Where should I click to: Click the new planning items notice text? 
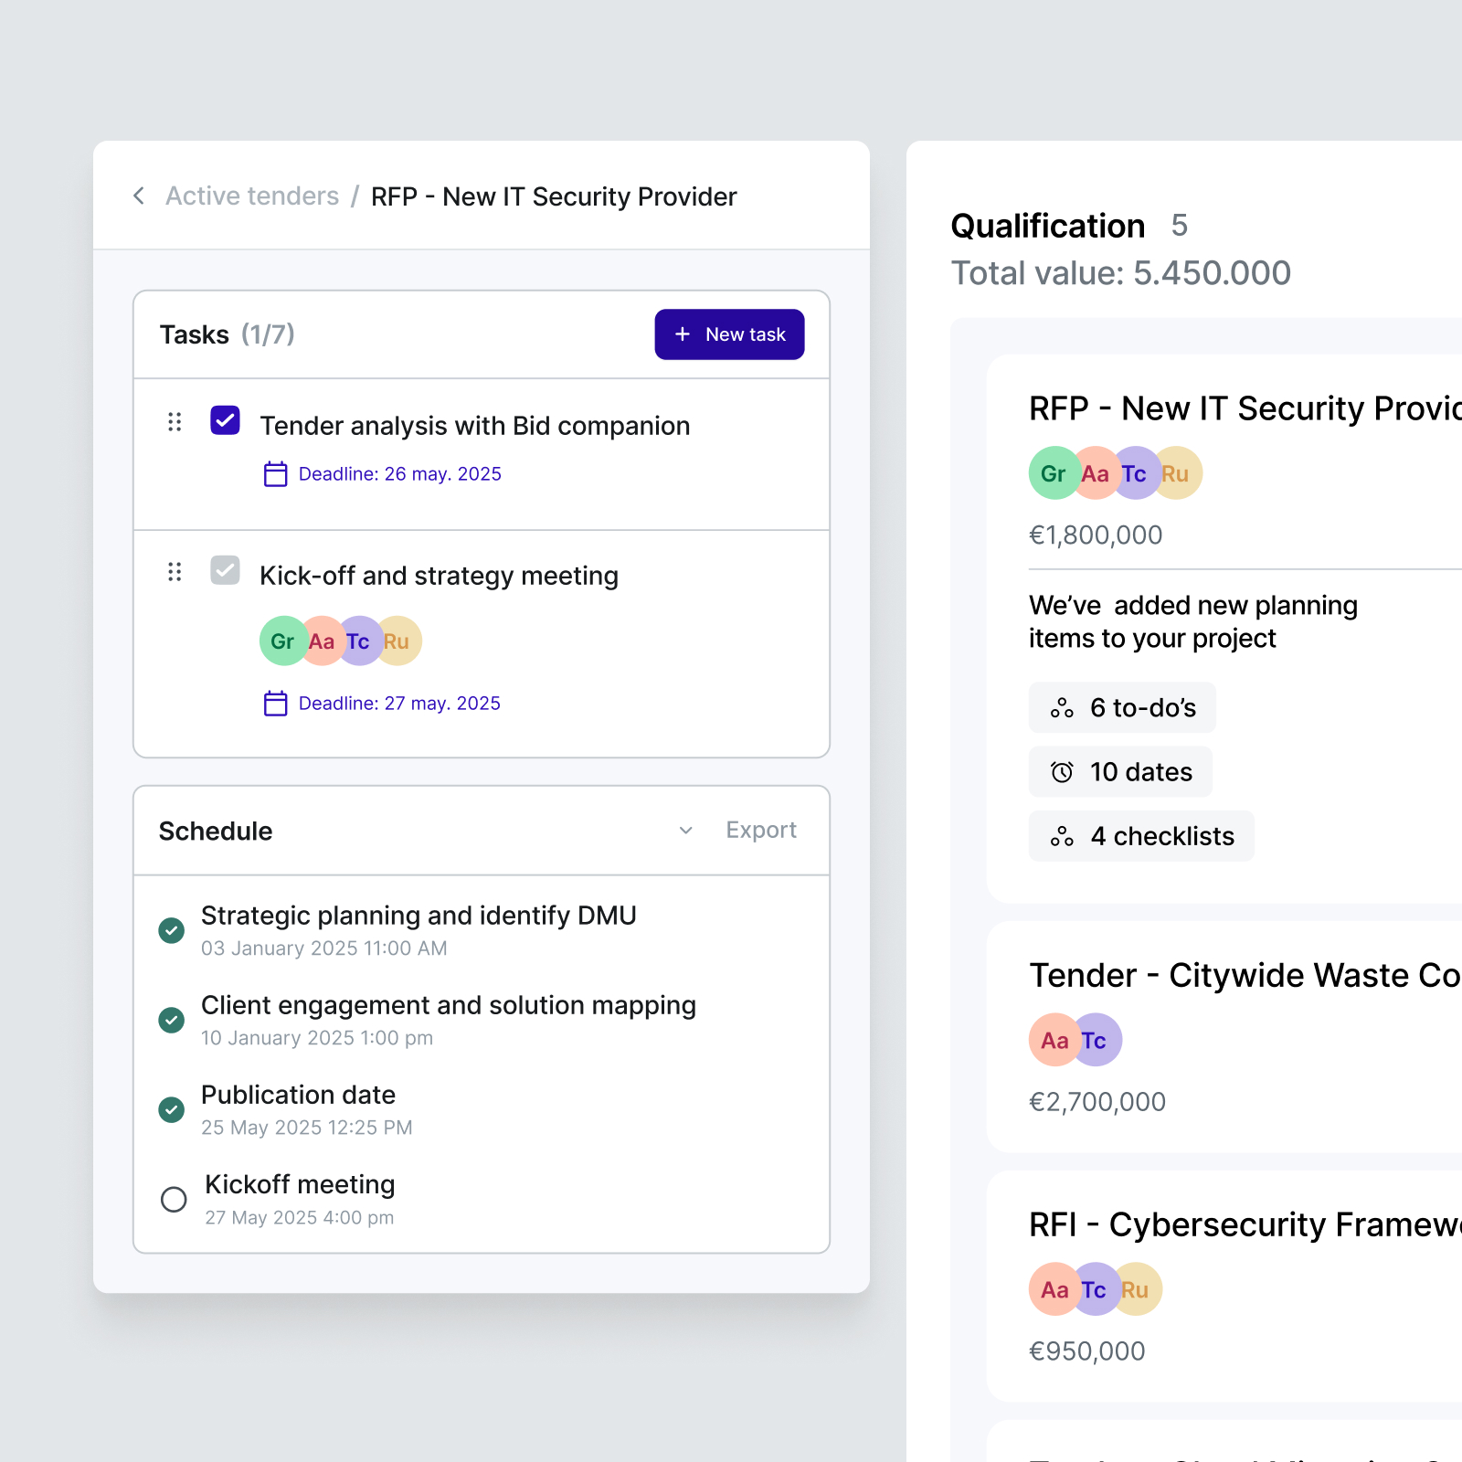click(x=1193, y=621)
